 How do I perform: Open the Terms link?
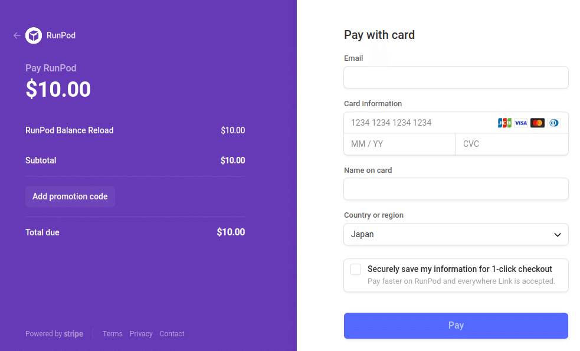click(113, 334)
